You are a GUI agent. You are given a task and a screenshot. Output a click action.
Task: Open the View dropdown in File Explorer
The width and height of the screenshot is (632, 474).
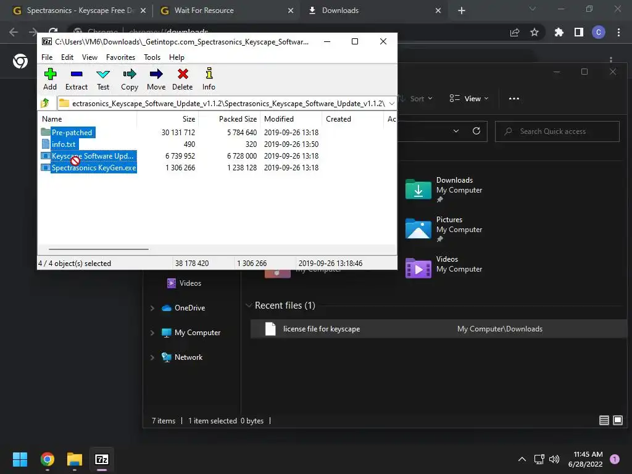pyautogui.click(x=469, y=99)
